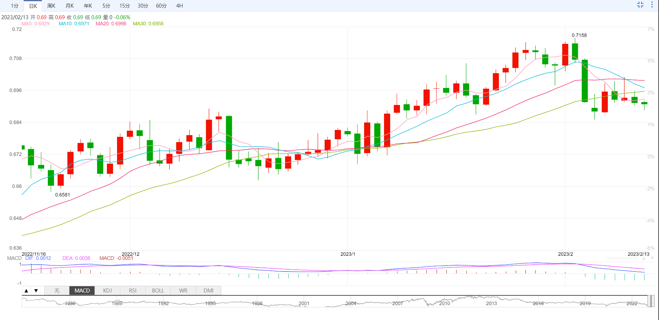Viewport: 659px width, 320px height.
Task: Choose the 4H timeframe
Action: coord(179,6)
